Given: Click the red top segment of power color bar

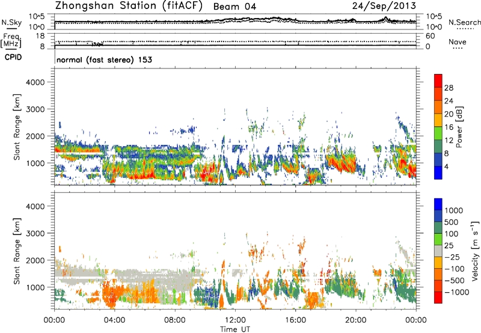Looking at the screenshot, I should click(x=438, y=81).
